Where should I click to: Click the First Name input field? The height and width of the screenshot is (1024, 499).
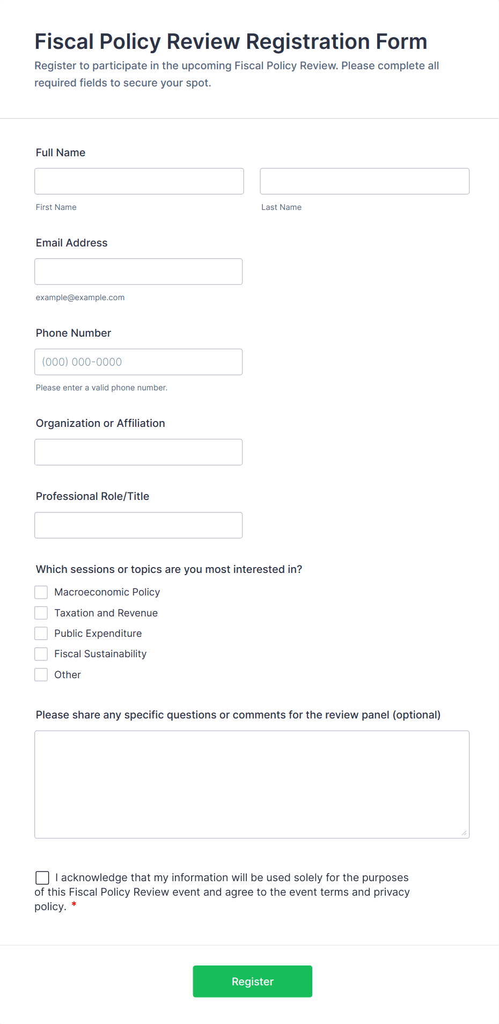[x=139, y=181]
